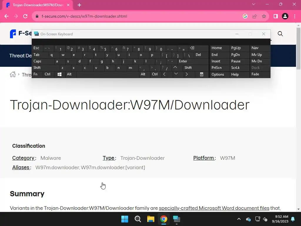The image size is (301, 226).
Task: Click the F-Secure site search magnifier
Action: click(x=280, y=34)
